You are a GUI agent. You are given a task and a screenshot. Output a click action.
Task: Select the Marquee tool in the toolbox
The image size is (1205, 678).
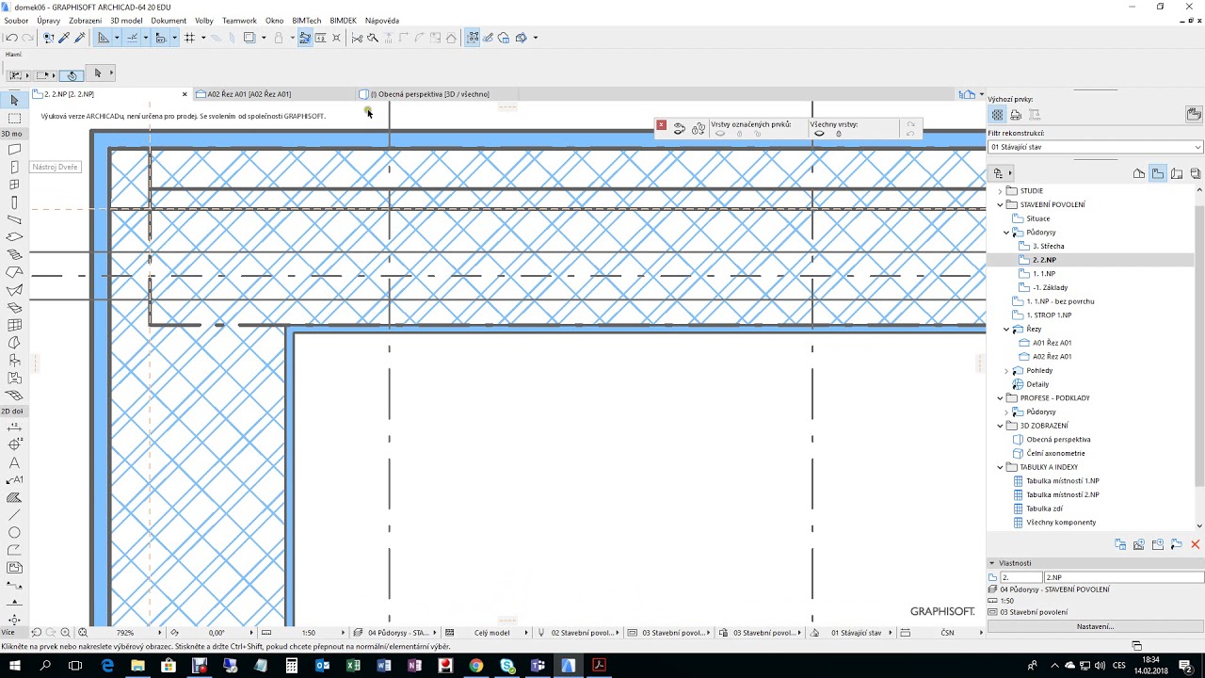14,118
